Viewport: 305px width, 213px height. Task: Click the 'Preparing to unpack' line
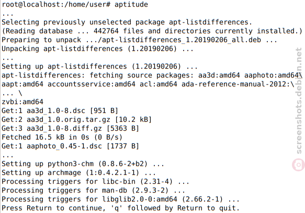click(x=139, y=40)
